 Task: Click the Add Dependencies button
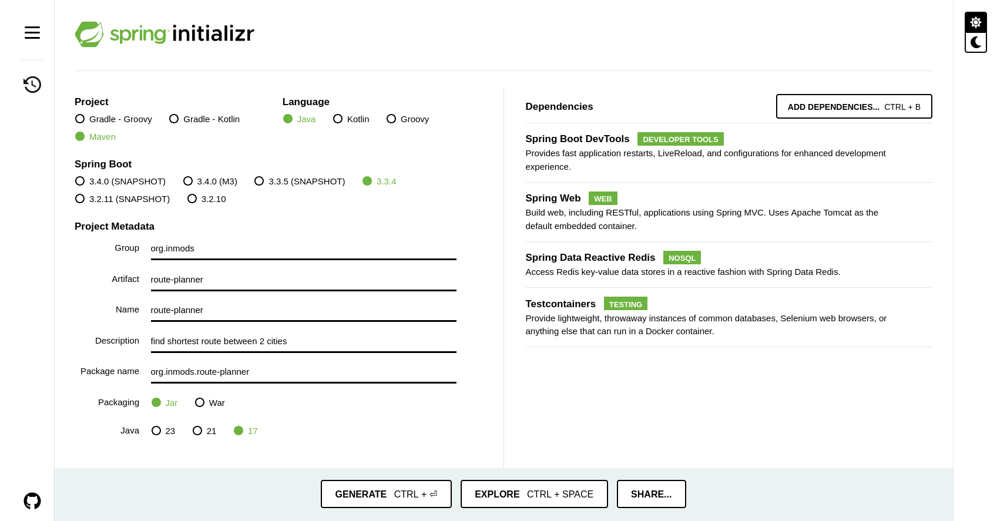pyautogui.click(x=854, y=106)
